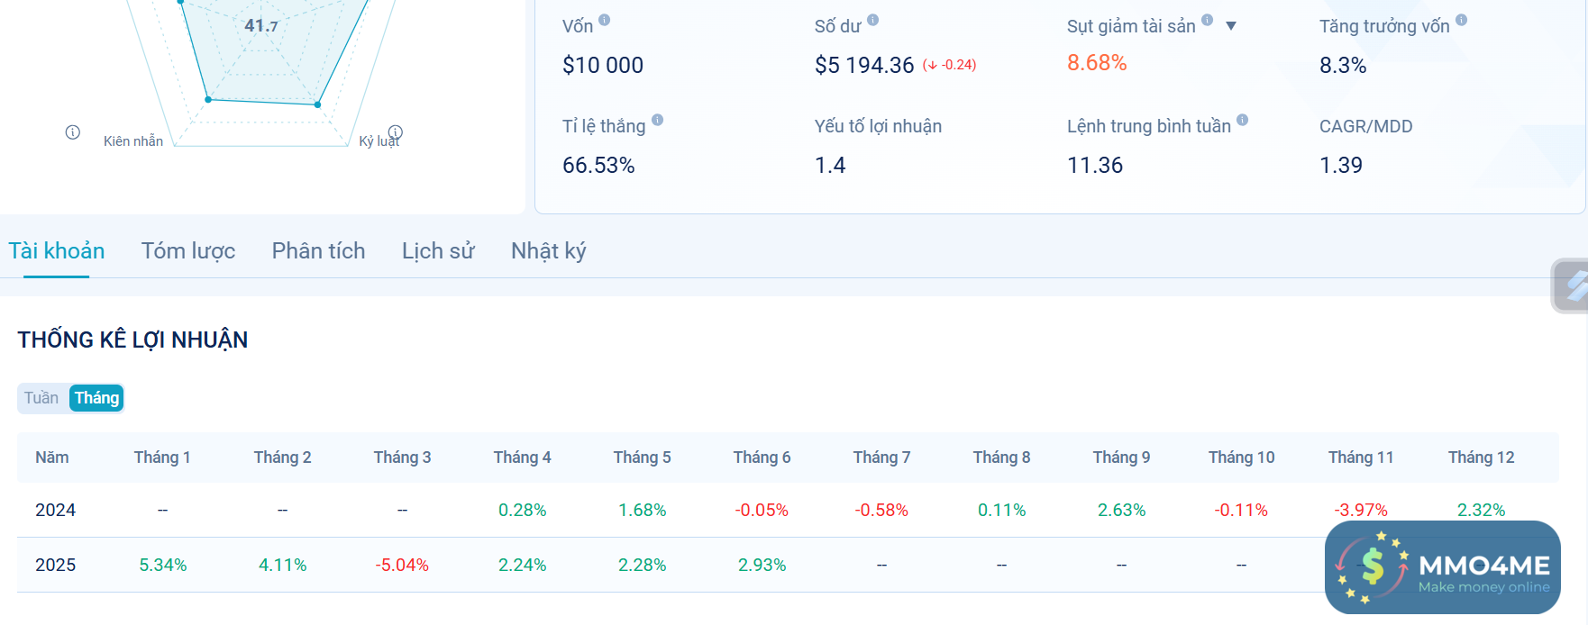Switch to the Phân tích tab
The image size is (1588, 625).
click(318, 251)
